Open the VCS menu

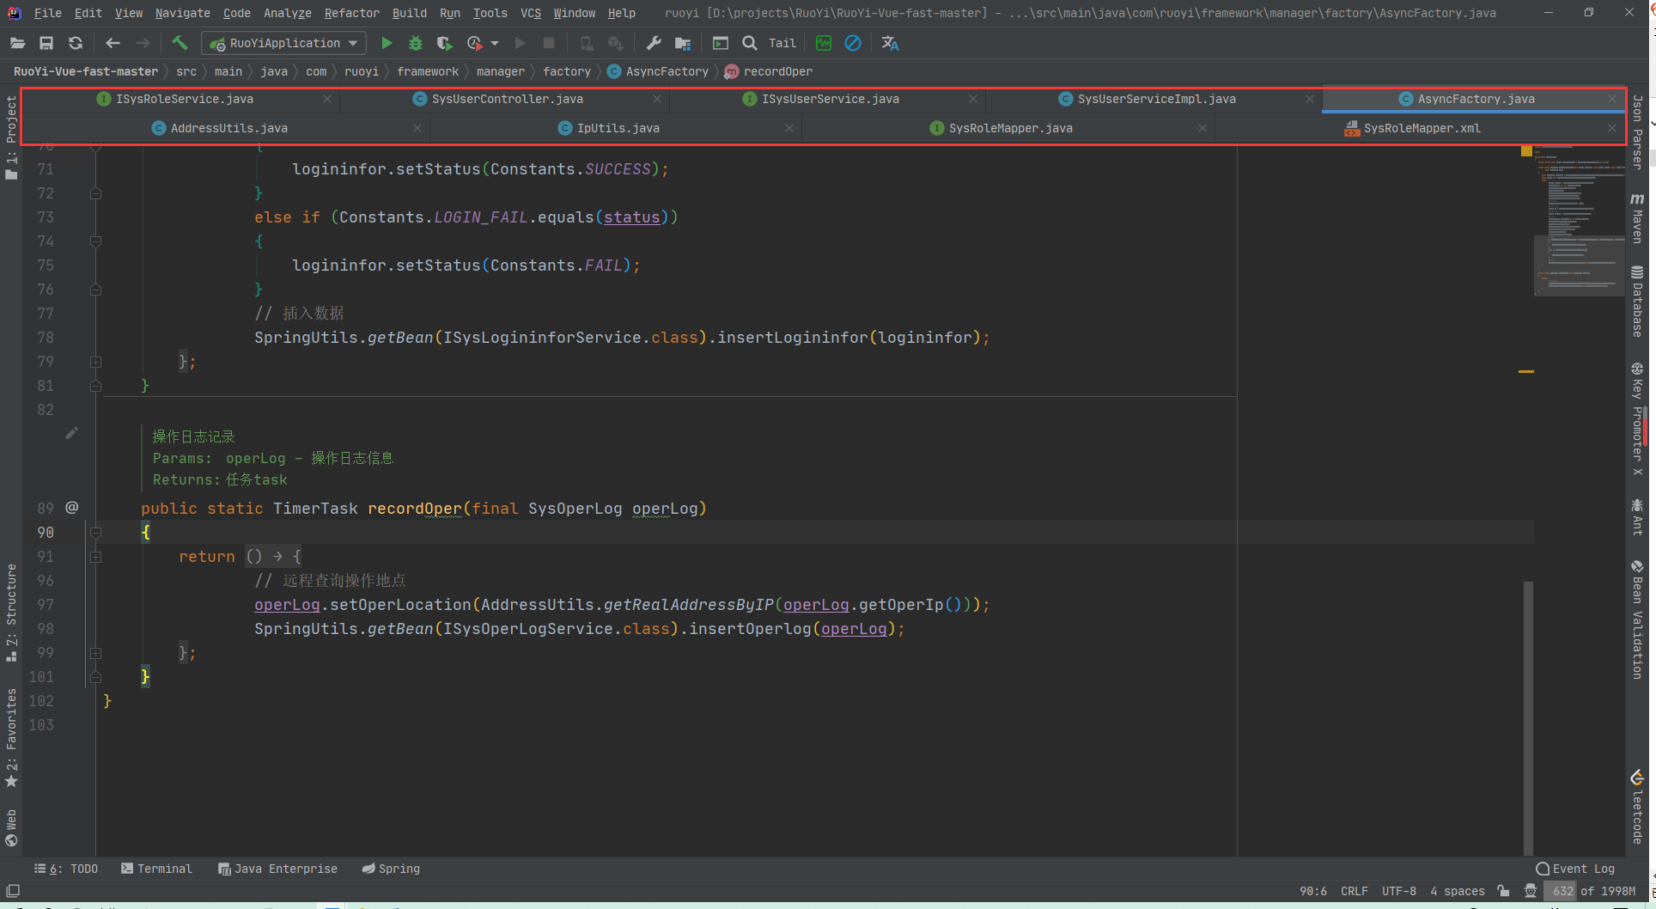pyautogui.click(x=531, y=13)
